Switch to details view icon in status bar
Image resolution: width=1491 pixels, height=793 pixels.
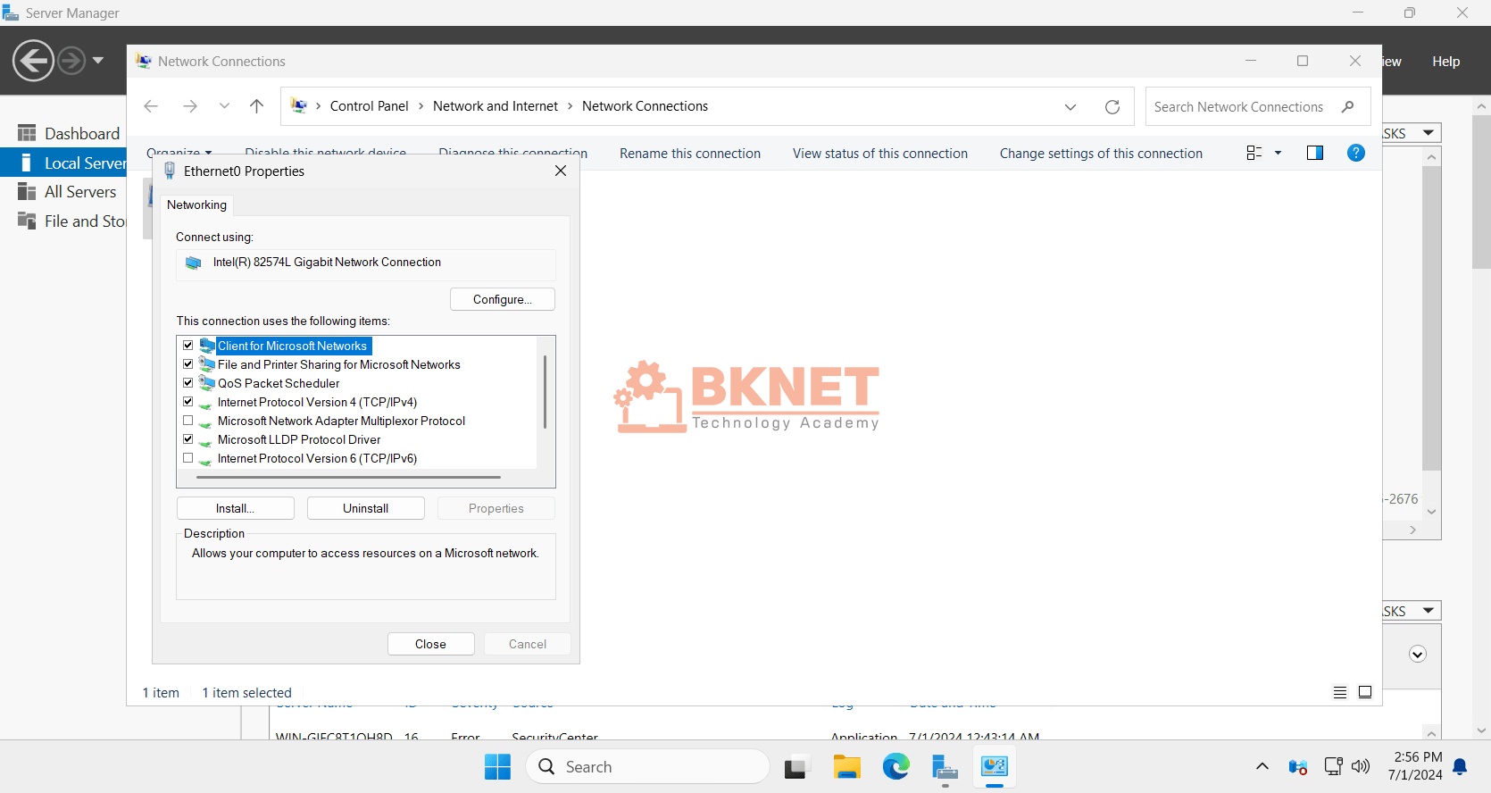[x=1340, y=692]
